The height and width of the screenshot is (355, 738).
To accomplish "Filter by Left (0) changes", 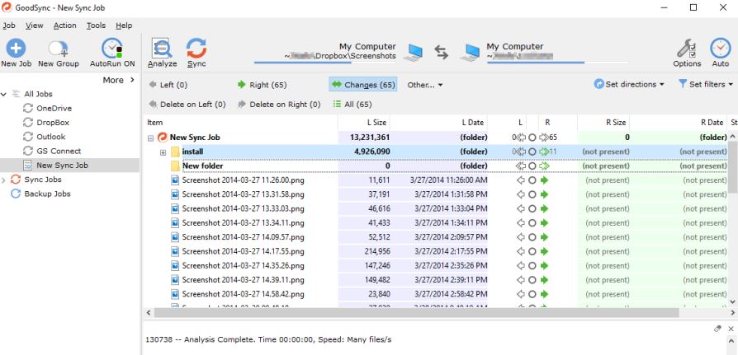I will [x=168, y=85].
